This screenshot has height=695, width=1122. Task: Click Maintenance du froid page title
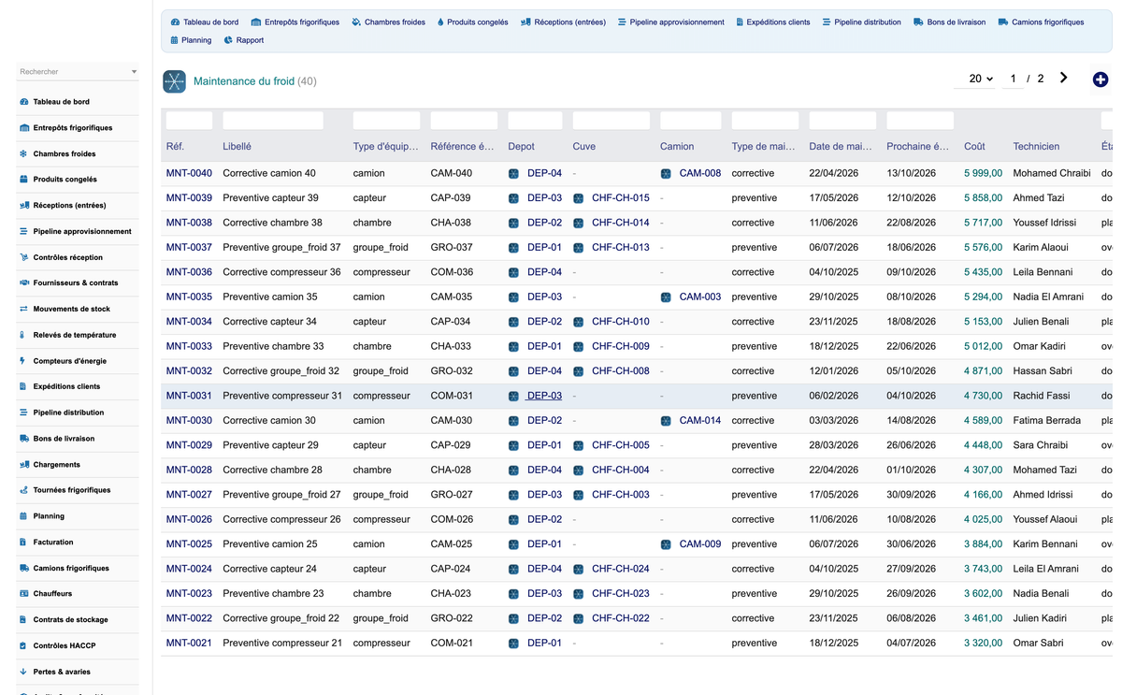coord(244,81)
